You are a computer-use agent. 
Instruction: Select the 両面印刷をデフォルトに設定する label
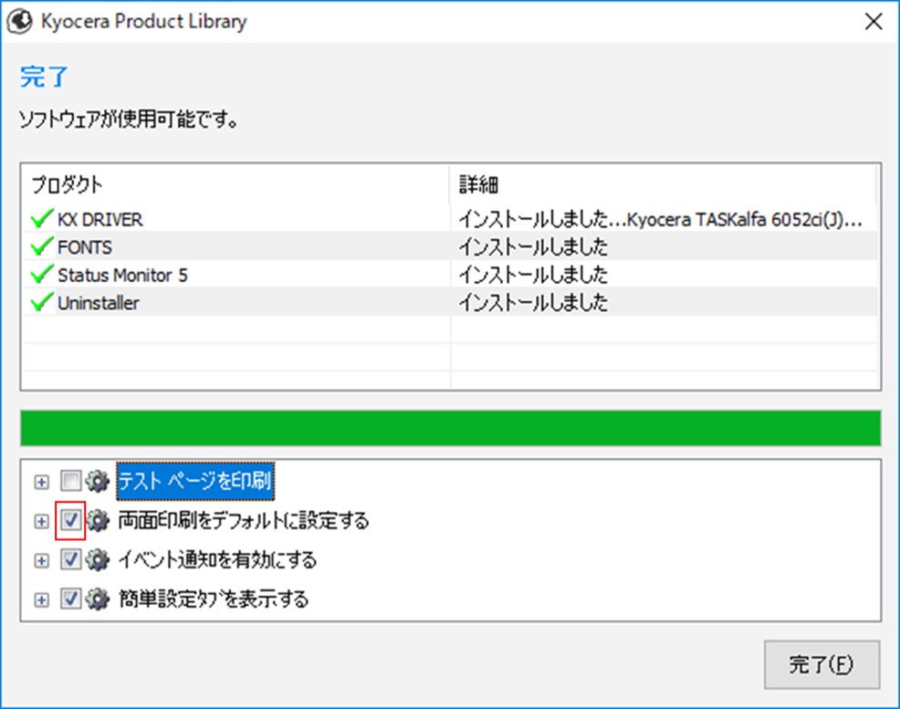click(244, 520)
